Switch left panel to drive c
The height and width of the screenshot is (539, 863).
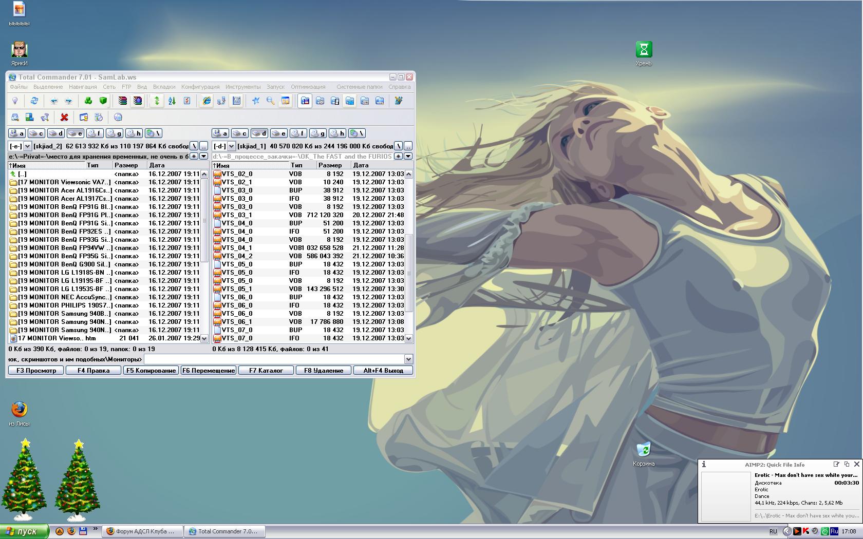click(x=36, y=133)
